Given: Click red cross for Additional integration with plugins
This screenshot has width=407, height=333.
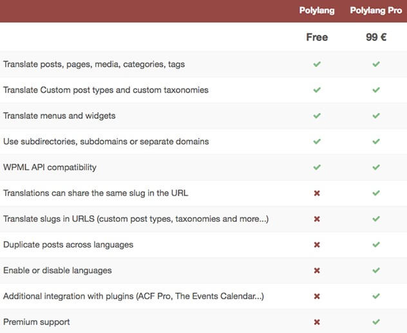Looking at the screenshot, I should pyautogui.click(x=317, y=296).
